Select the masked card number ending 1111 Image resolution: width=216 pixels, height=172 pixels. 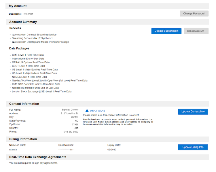coord(67,150)
